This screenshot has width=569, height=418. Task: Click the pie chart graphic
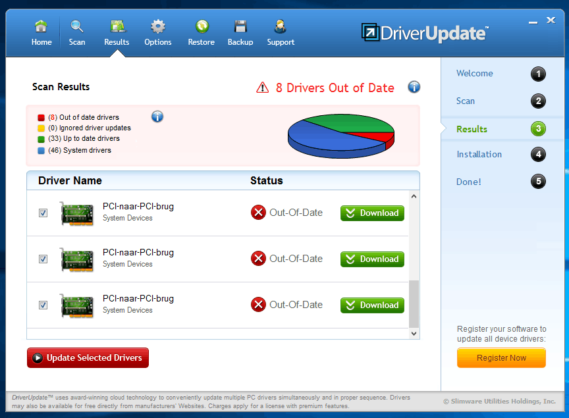[x=340, y=136]
